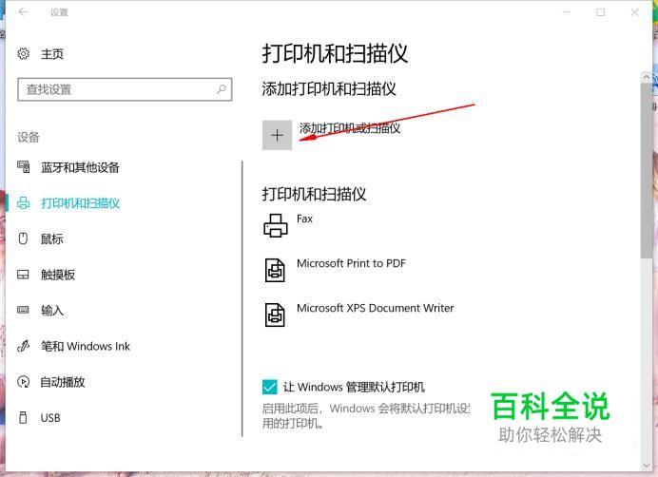Viewport: 658px width, 477px height.
Task: Select 打印机和扫描仪 in the sidebar
Action: tap(80, 203)
